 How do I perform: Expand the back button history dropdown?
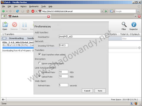(x=7, y=11)
